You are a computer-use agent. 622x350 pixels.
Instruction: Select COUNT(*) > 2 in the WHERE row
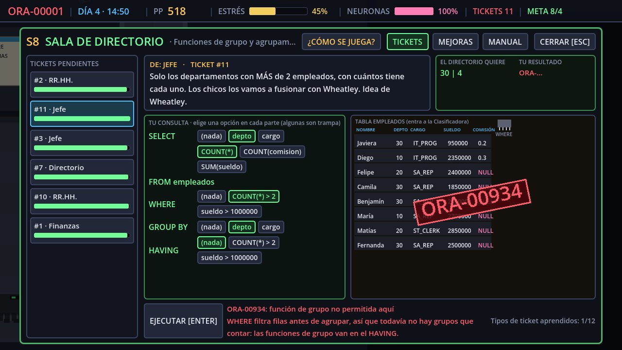(254, 196)
